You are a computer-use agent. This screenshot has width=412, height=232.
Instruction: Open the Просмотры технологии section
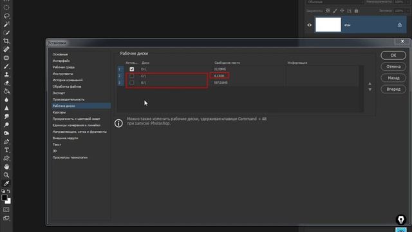pyautogui.click(x=70, y=157)
